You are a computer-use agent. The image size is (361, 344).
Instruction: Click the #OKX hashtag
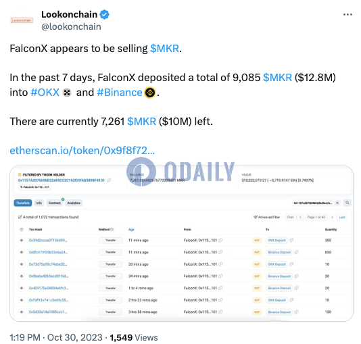coord(45,93)
